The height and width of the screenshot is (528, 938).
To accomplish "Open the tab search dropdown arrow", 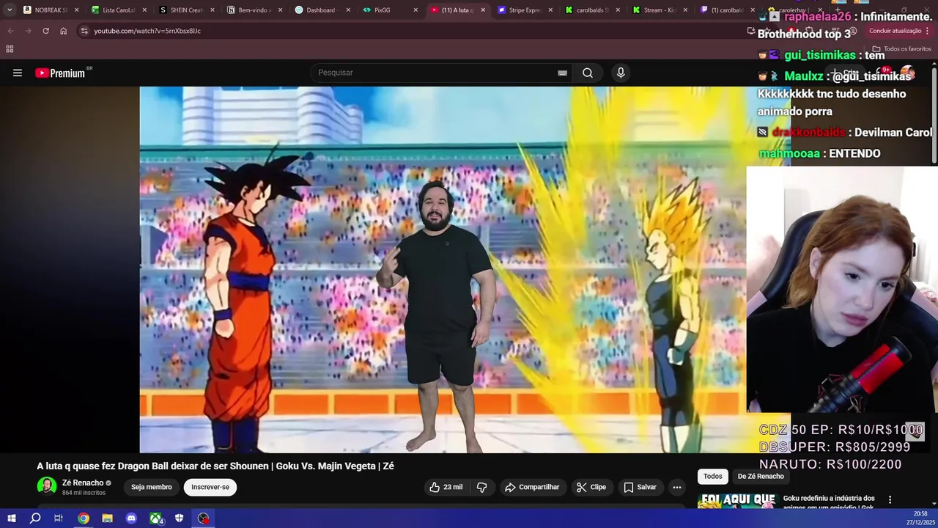I will [10, 10].
